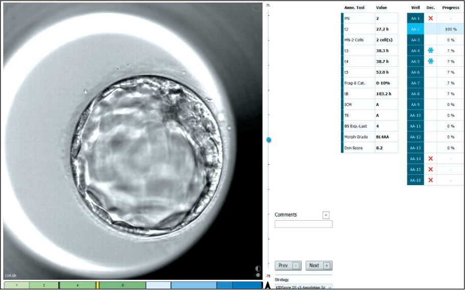Select well AA-3

pyautogui.click(x=415, y=40)
